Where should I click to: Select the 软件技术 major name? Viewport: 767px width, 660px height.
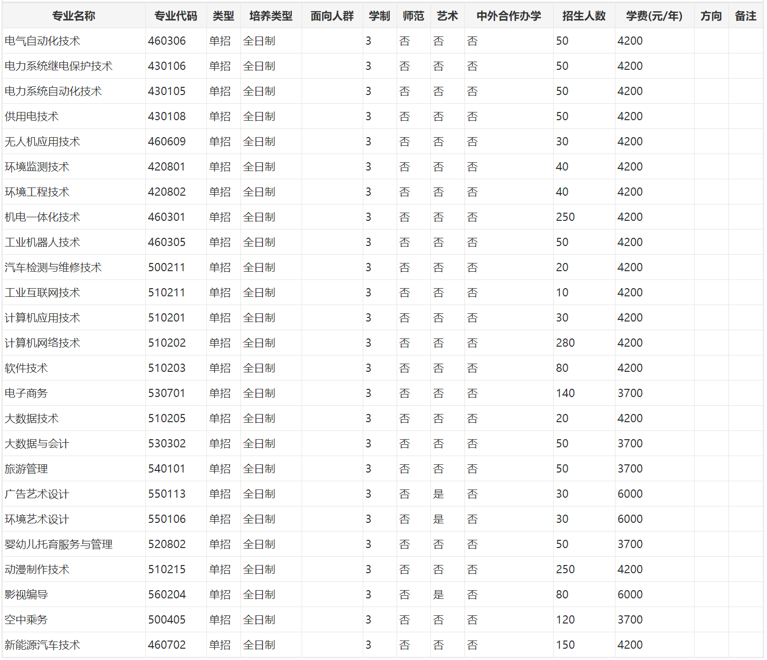[x=26, y=368]
